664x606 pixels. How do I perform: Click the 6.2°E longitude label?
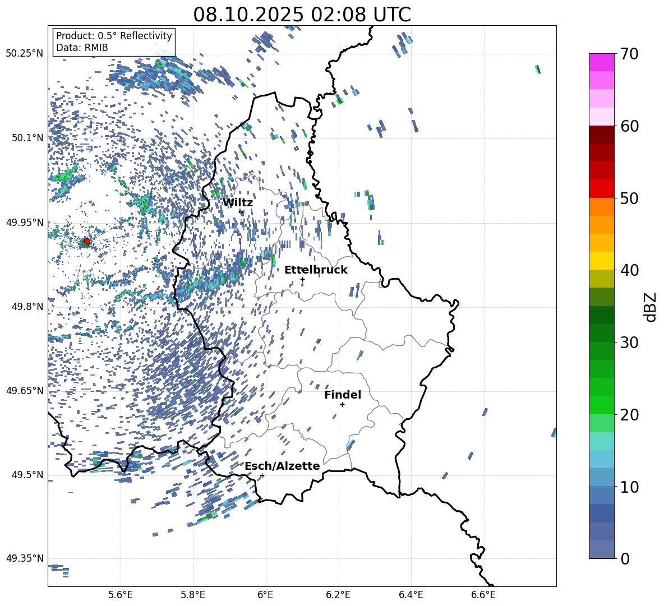click(338, 595)
